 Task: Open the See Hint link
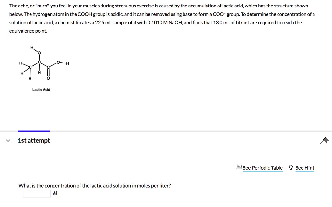(304, 168)
